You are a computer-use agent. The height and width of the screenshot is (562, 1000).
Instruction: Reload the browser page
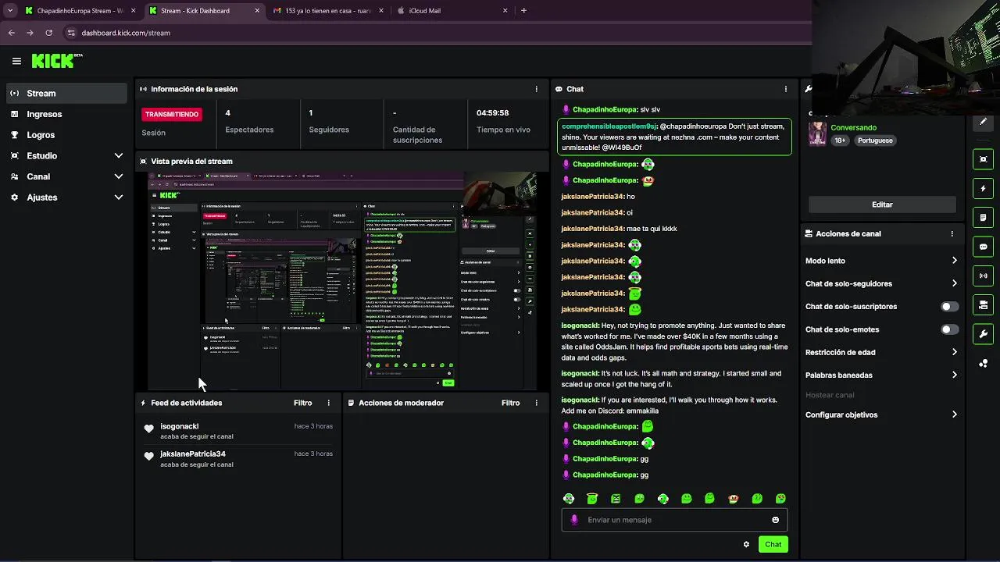tap(48, 33)
